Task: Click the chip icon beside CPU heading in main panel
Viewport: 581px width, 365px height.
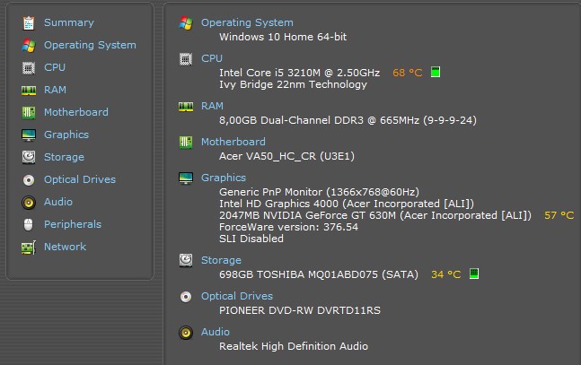Action: click(x=186, y=59)
